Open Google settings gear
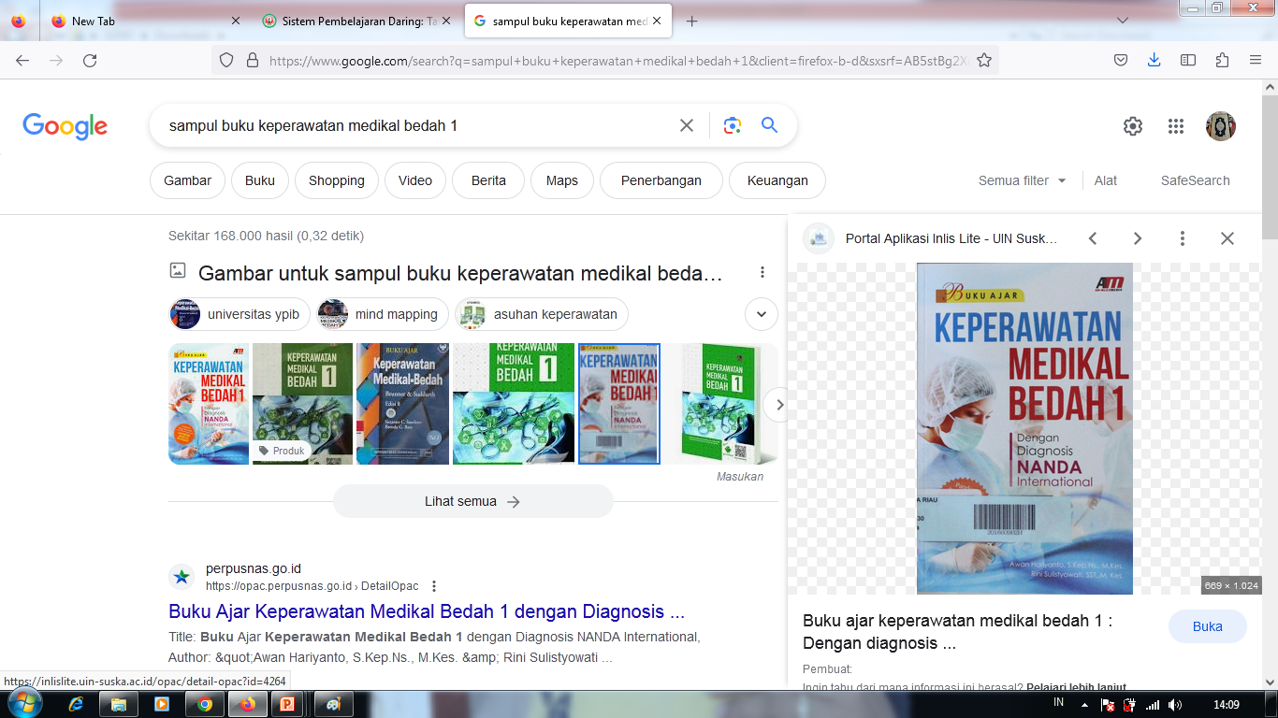 tap(1133, 126)
